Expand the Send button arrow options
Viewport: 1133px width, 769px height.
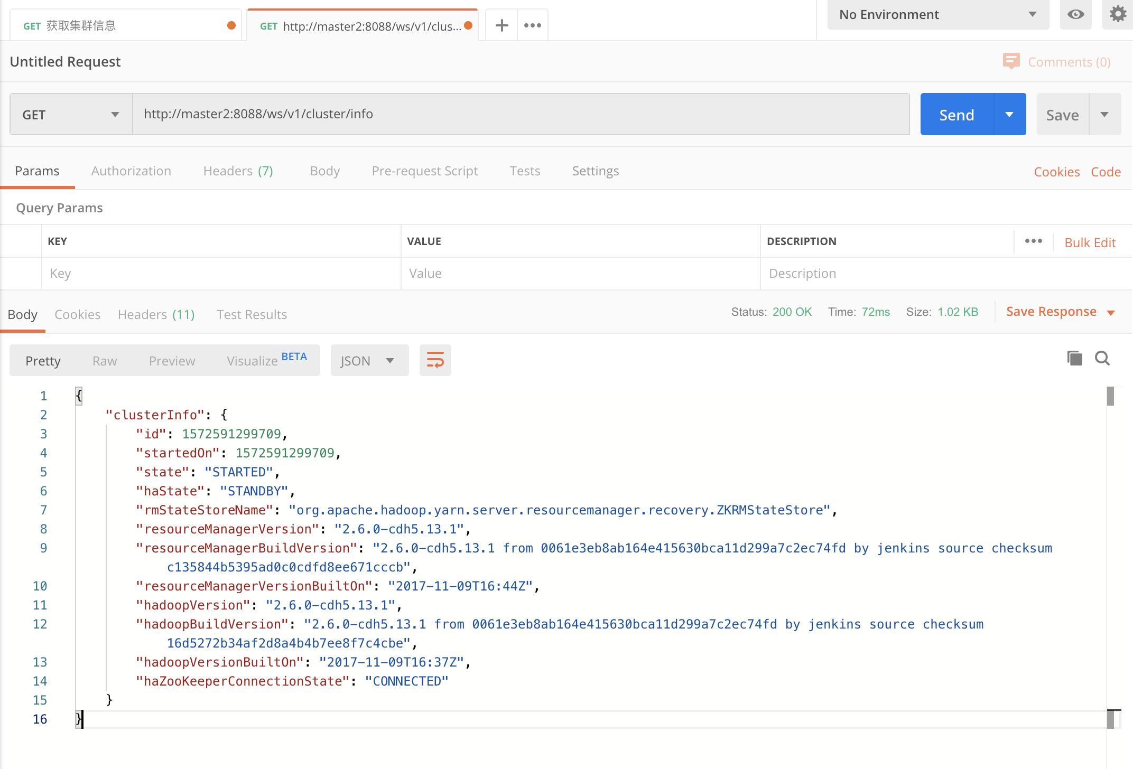[1009, 115]
